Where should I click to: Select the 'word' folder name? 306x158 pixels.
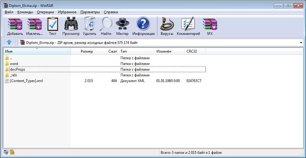tap(14, 64)
